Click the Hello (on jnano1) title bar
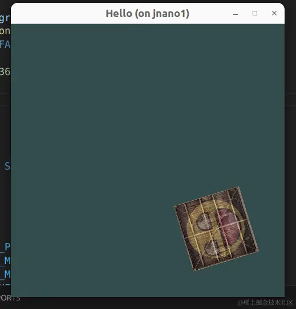 pos(147,14)
